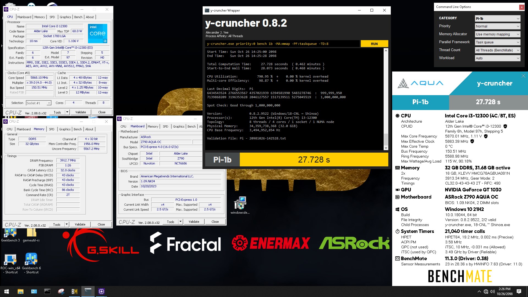
Task: Click the Intel Core i3 logo in CPU-Z
Action: 98,34
